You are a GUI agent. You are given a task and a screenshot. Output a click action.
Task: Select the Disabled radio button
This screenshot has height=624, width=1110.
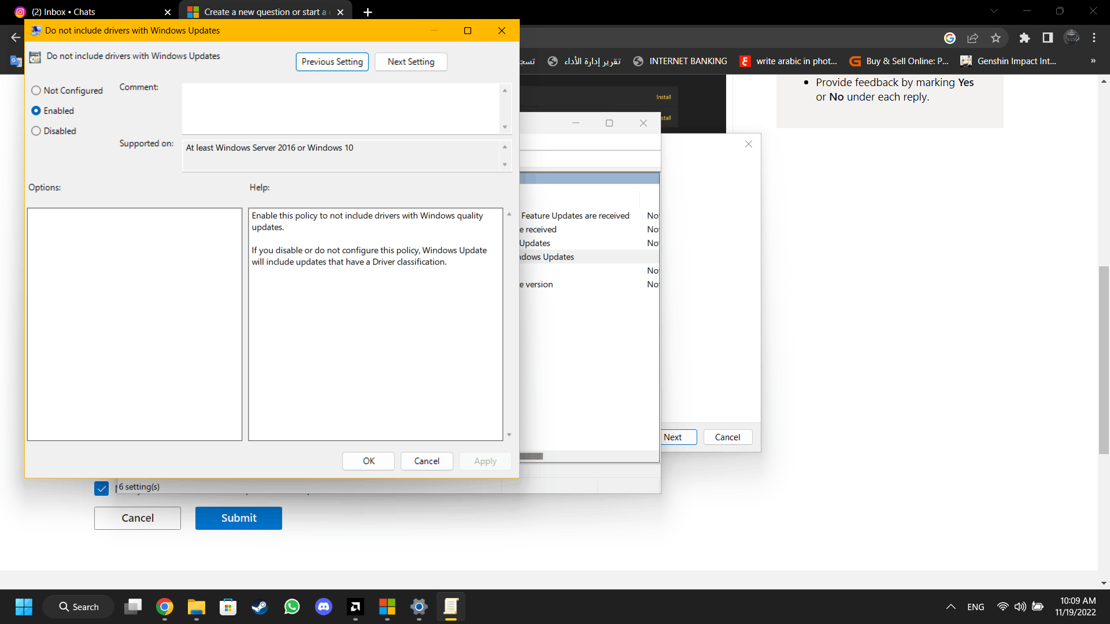coord(36,131)
